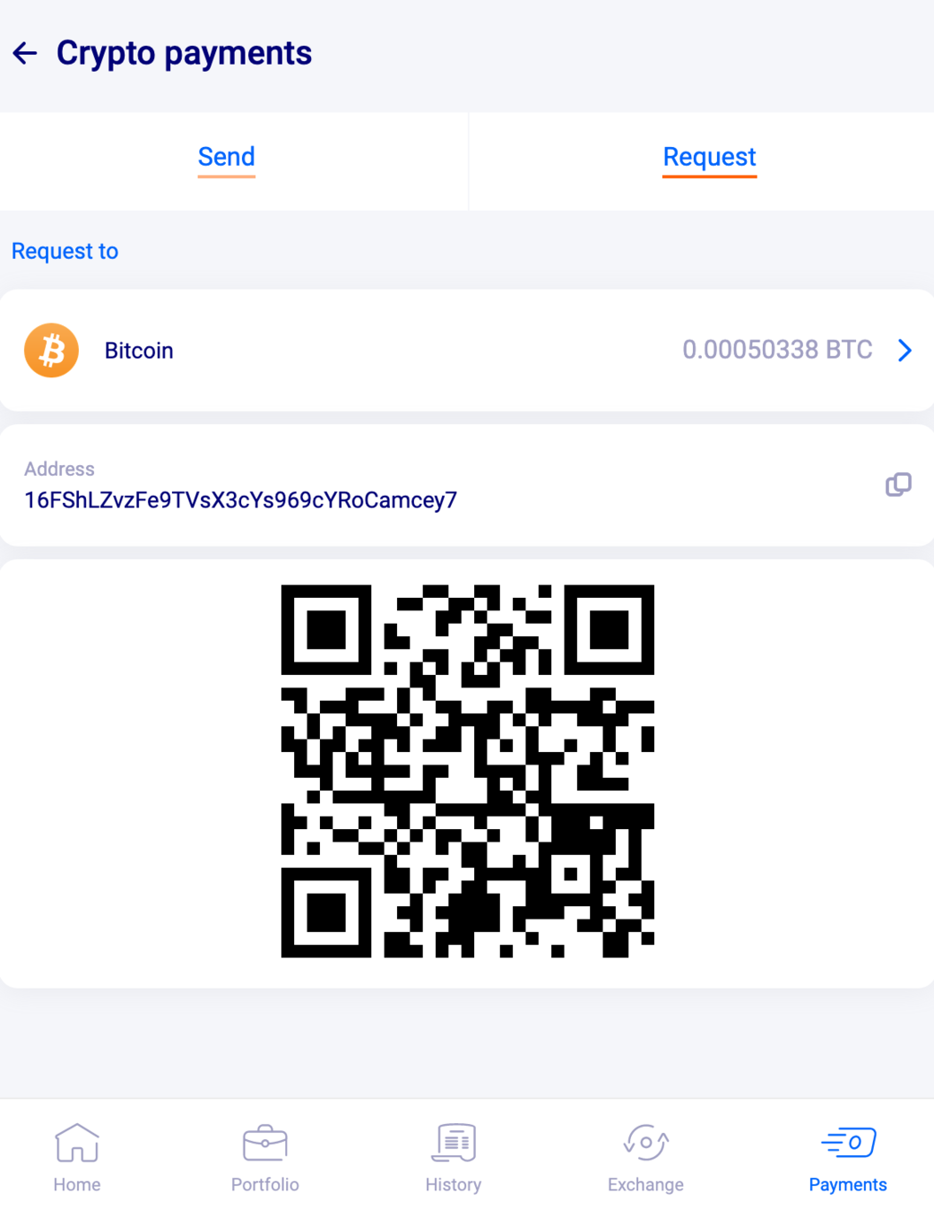Open the Home icon in bottom bar
The image size is (934, 1210).
[x=77, y=1143]
